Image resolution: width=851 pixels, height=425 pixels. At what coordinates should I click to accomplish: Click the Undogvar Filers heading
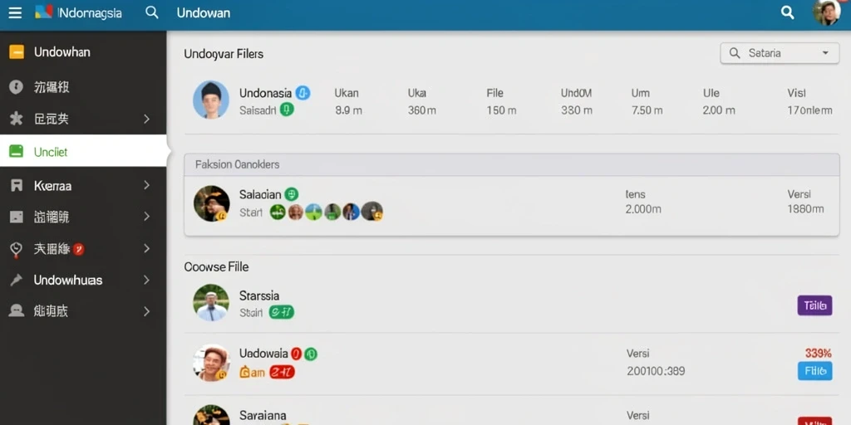point(224,54)
